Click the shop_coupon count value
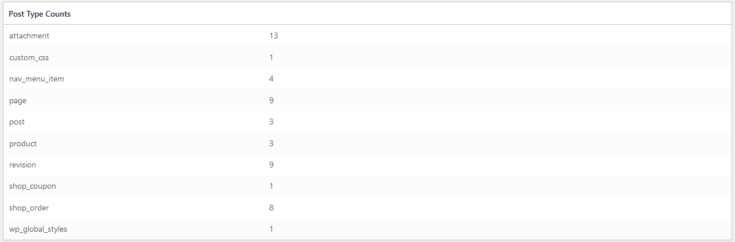735x242 pixels. tap(271, 186)
